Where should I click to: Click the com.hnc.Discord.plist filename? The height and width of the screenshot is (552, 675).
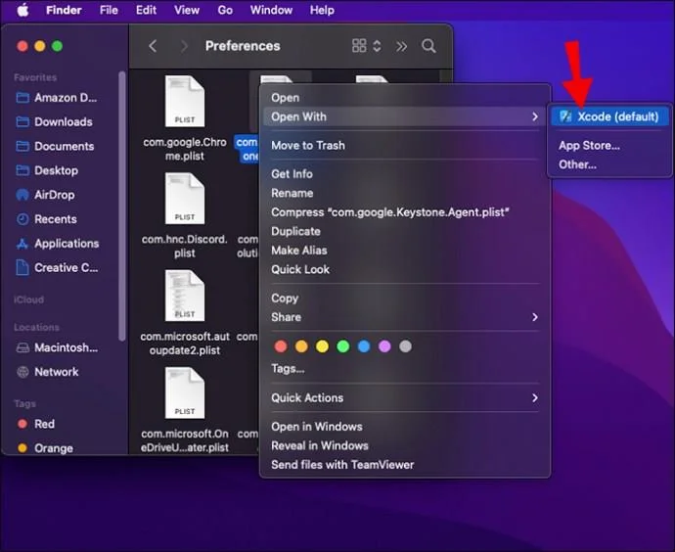click(185, 246)
